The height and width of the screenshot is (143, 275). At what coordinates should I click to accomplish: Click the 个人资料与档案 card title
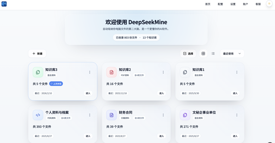tap(57, 112)
